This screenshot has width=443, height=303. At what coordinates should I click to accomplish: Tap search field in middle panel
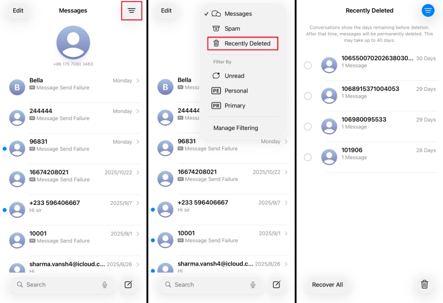(210, 285)
